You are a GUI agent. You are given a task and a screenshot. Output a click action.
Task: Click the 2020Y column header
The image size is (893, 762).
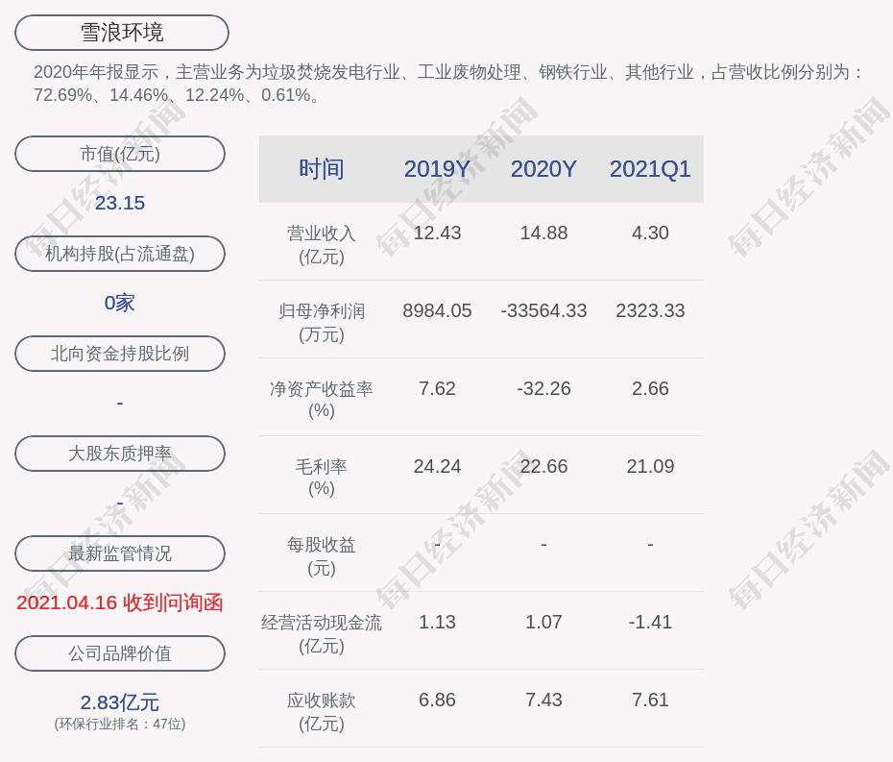pos(543,169)
